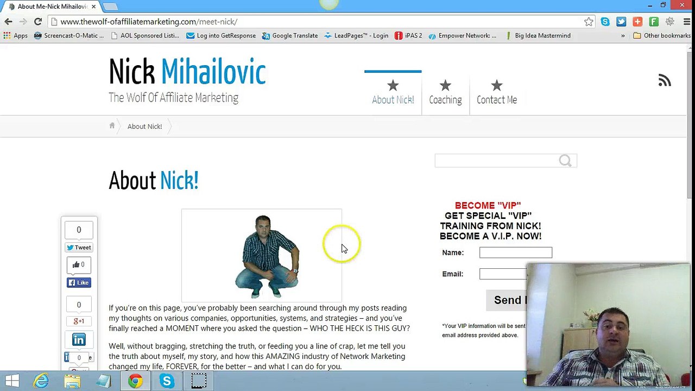Open the Windows Start button

click(x=12, y=381)
